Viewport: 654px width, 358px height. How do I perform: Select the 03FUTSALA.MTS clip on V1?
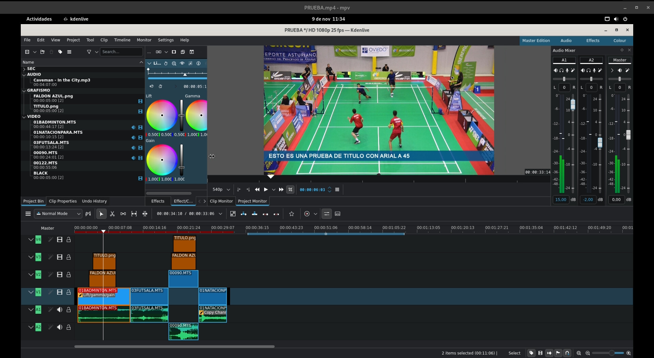[149, 297]
